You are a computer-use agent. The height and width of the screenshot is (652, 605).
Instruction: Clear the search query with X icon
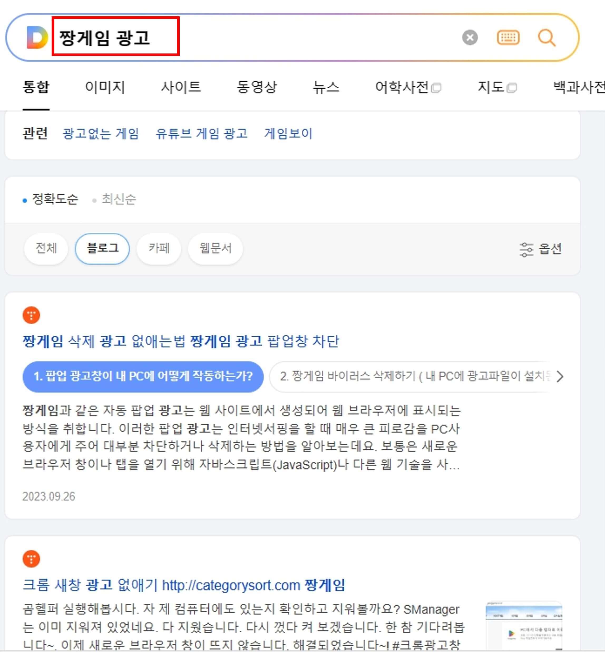[x=470, y=38]
